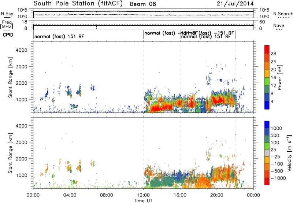Click the '-500' label on the velocity colorbar
Image resolution: width=293 pixels, height=203 pixels.
click(x=277, y=171)
